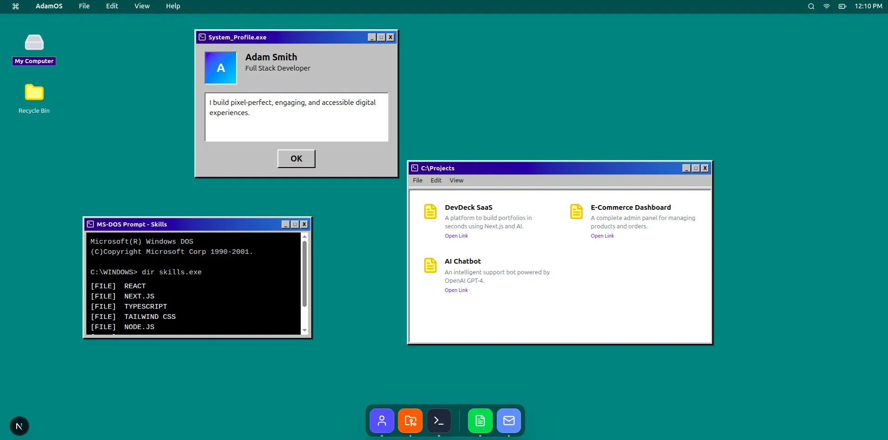Open the View menu in C:\Projects window
Screen dimensions: 888x440
[x=456, y=181]
